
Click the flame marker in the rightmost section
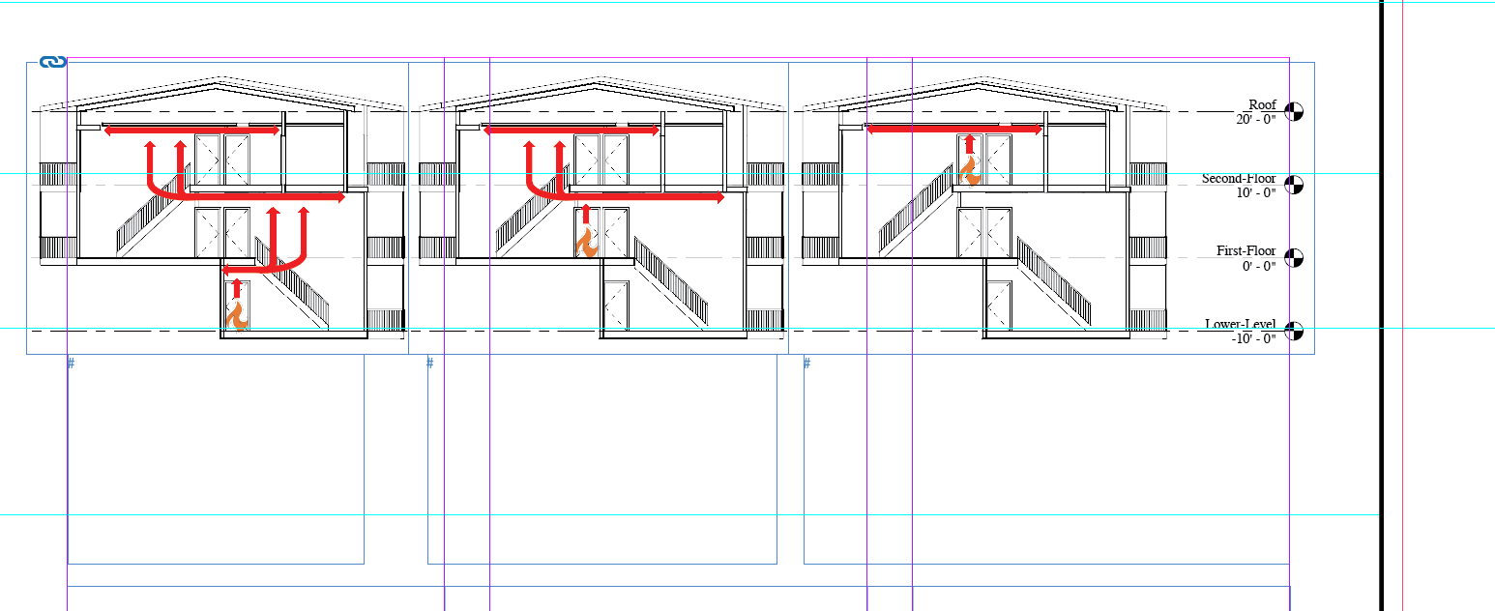coord(970,174)
